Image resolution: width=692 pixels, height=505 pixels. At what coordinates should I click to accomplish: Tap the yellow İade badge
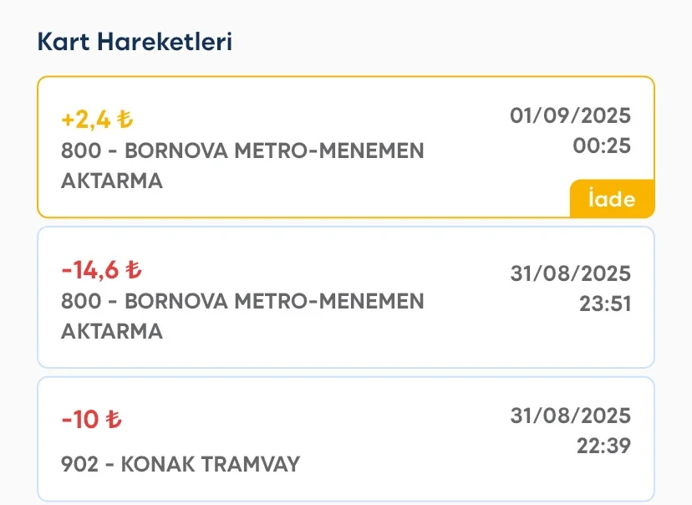(612, 200)
